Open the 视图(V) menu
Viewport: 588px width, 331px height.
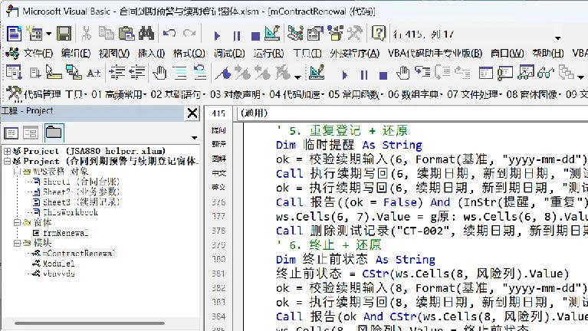(x=114, y=54)
